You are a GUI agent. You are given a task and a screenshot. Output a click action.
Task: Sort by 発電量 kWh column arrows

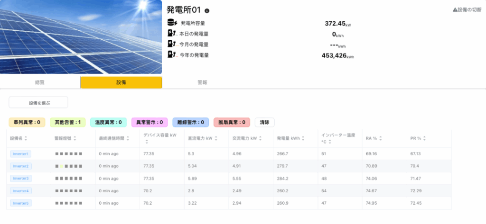[303, 139]
